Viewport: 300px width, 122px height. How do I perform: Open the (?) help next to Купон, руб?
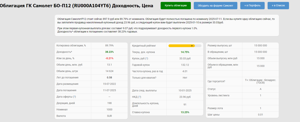[x=147, y=58]
